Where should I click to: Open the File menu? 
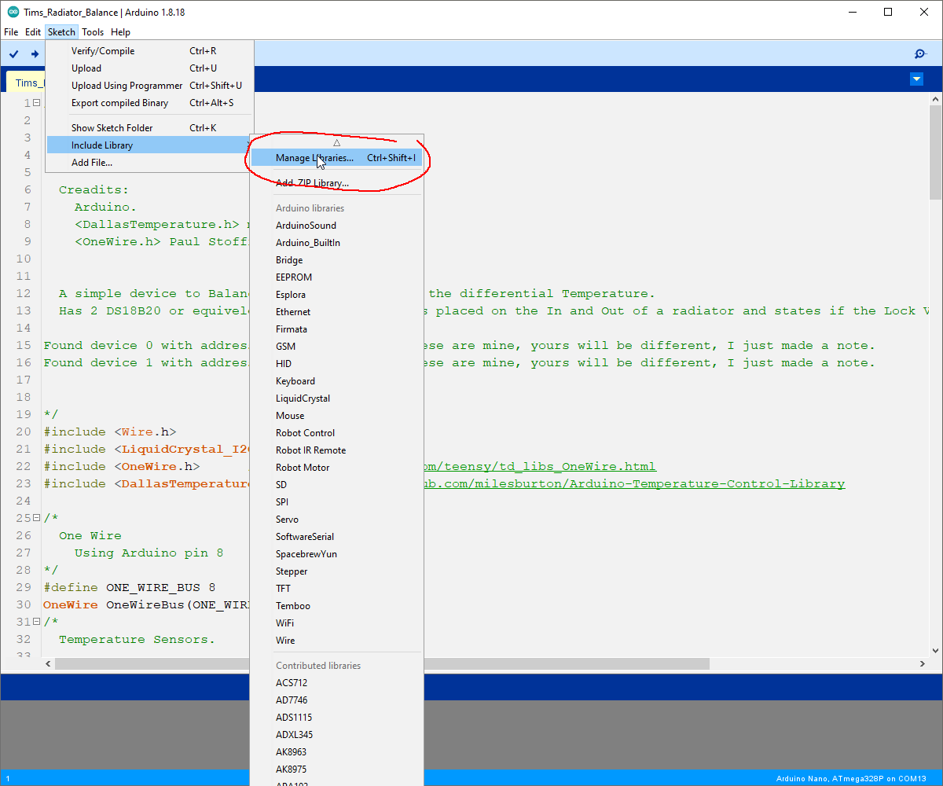(11, 32)
